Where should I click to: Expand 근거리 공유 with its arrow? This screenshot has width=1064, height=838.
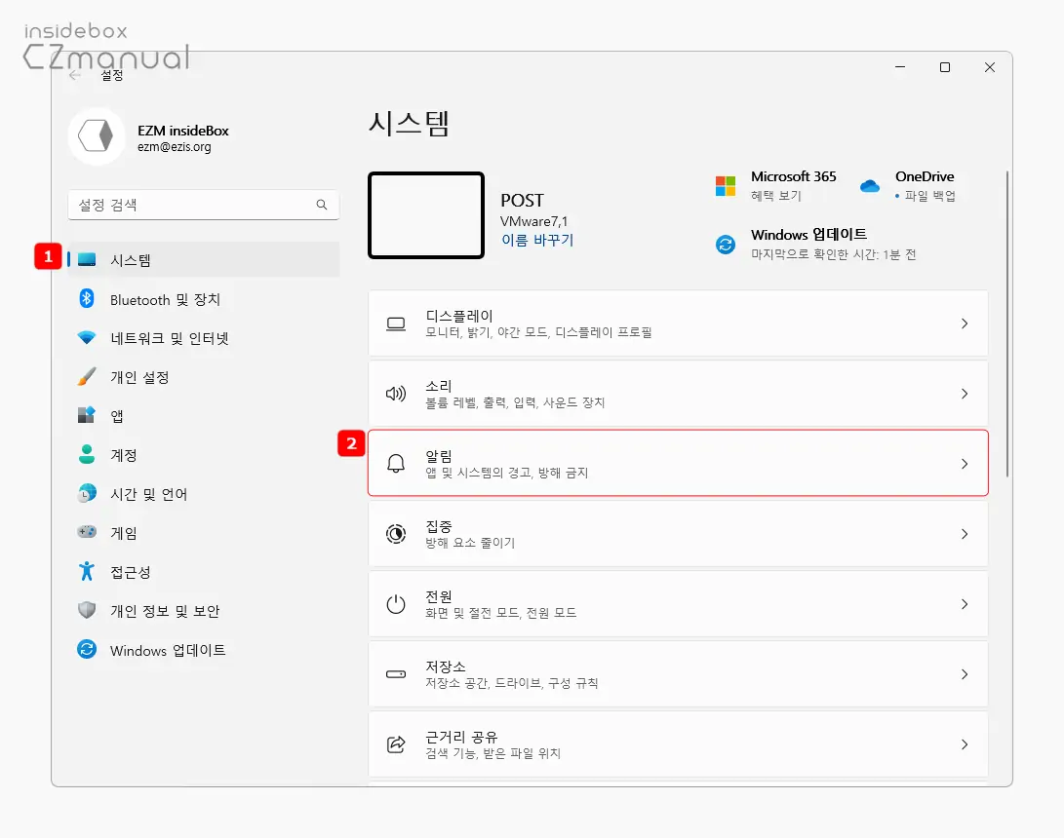[965, 744]
